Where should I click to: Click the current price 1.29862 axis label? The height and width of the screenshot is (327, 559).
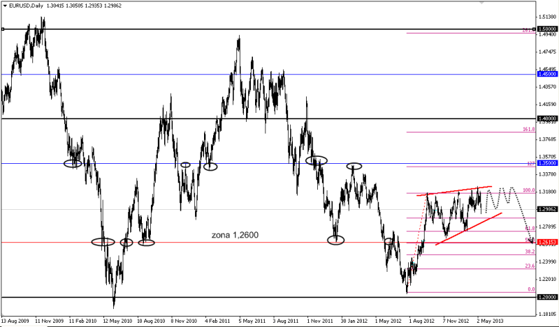[x=546, y=209]
